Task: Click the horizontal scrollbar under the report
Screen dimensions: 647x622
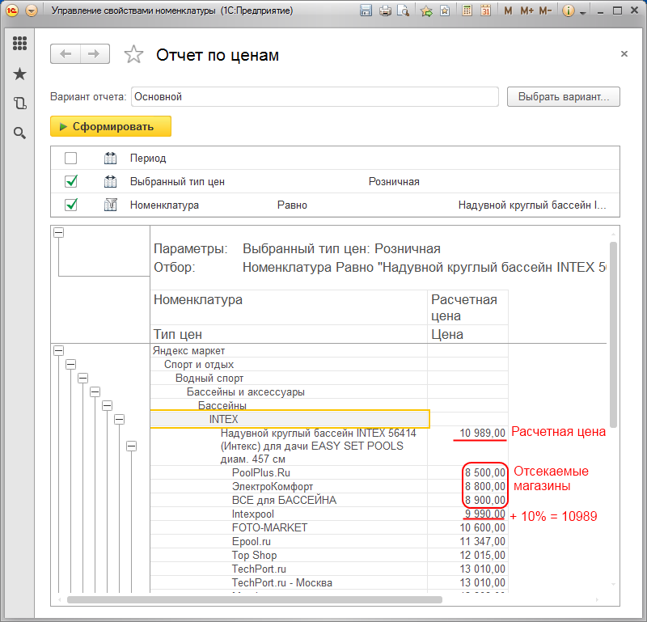Action: click(254, 599)
